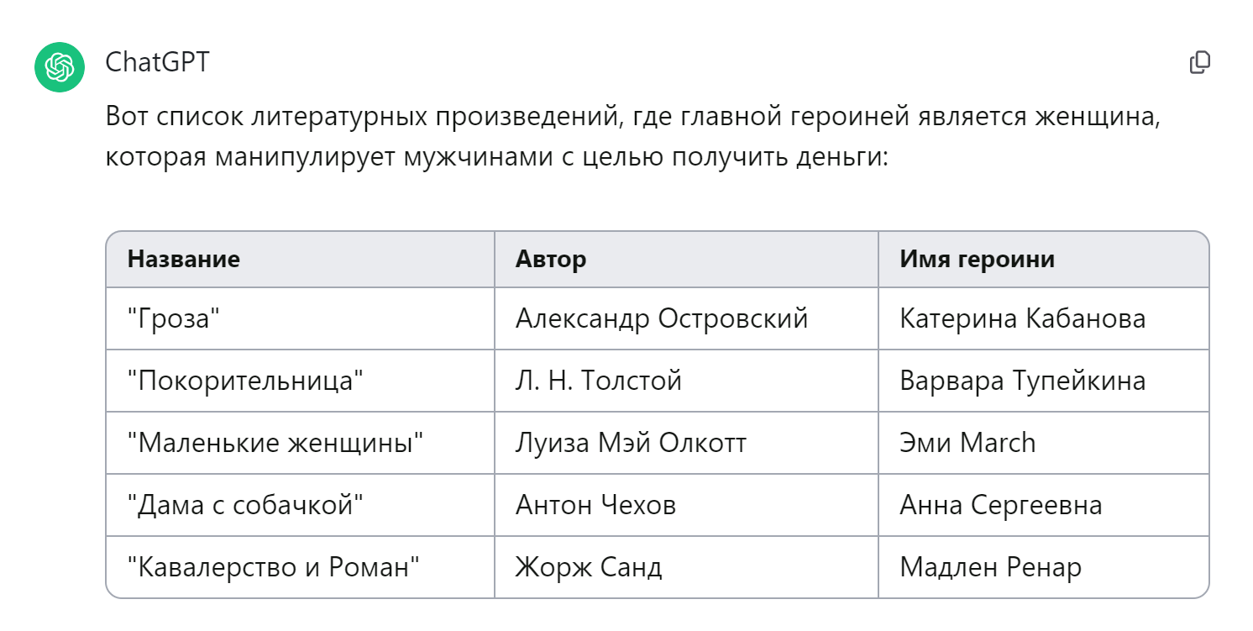Click the "Дама с собачкой" title cell

(x=245, y=505)
